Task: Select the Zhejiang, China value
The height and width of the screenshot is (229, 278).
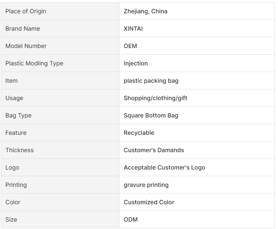Action: (145, 11)
